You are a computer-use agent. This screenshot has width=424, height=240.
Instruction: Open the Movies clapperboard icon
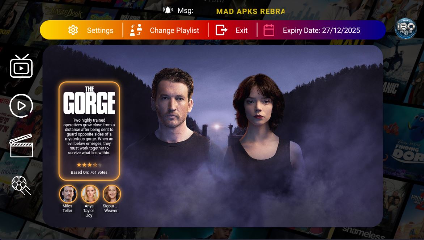pos(21,145)
